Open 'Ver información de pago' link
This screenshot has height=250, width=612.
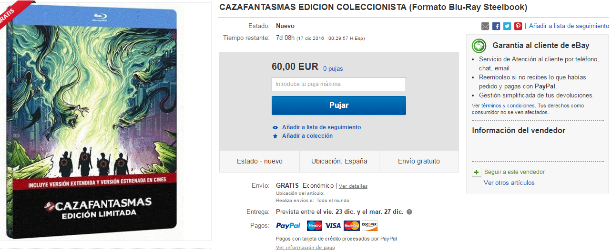tap(305, 248)
